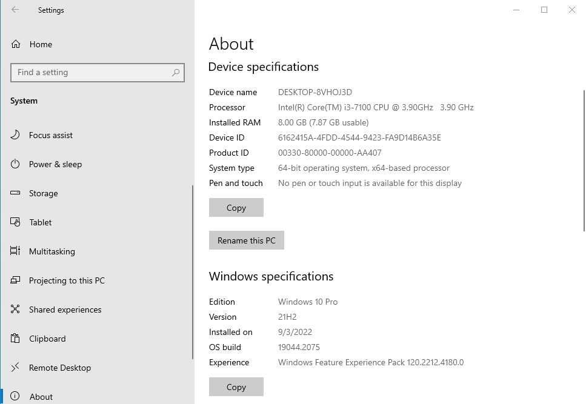Image resolution: width=586 pixels, height=404 pixels.
Task: Click the Device specifications heading
Action: [264, 67]
